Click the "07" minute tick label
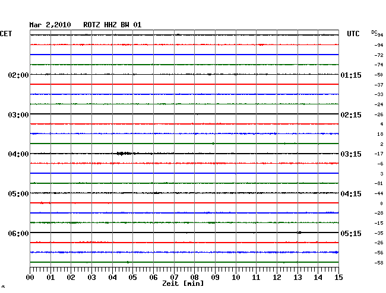The image size is (386, 293). (174, 278)
